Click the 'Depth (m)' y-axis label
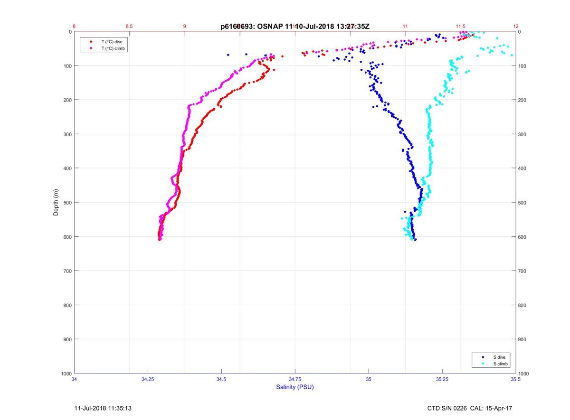This screenshot has width=570, height=420. pyautogui.click(x=56, y=203)
